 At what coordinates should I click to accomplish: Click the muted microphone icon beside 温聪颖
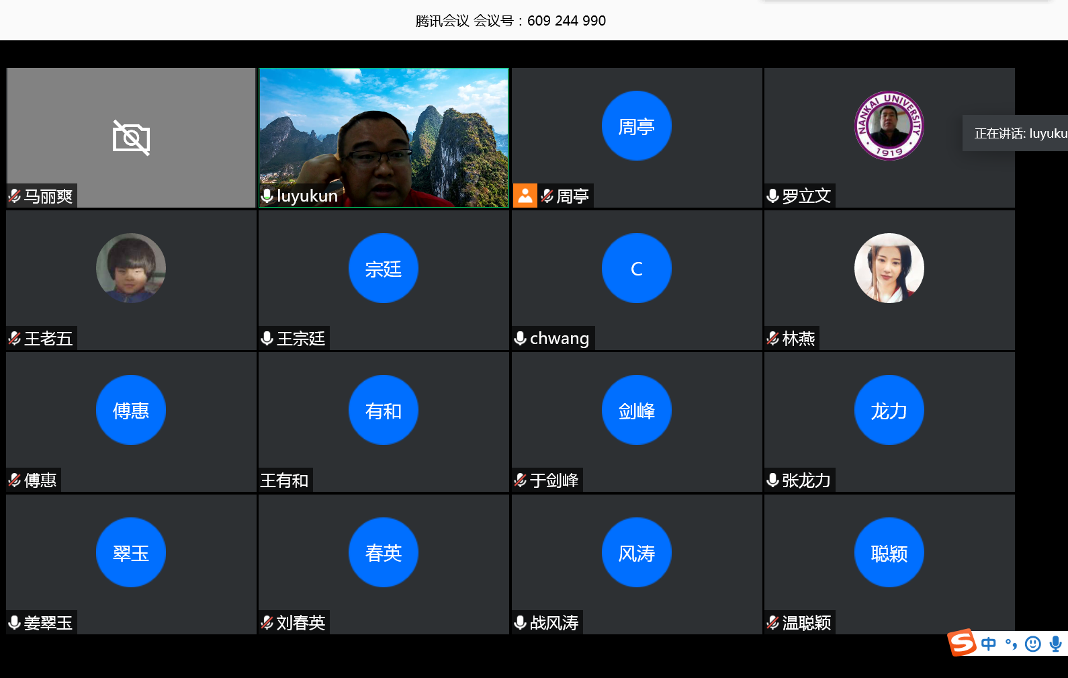click(x=773, y=623)
